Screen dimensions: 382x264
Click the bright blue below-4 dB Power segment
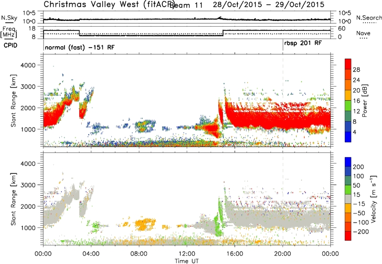click(x=348, y=137)
